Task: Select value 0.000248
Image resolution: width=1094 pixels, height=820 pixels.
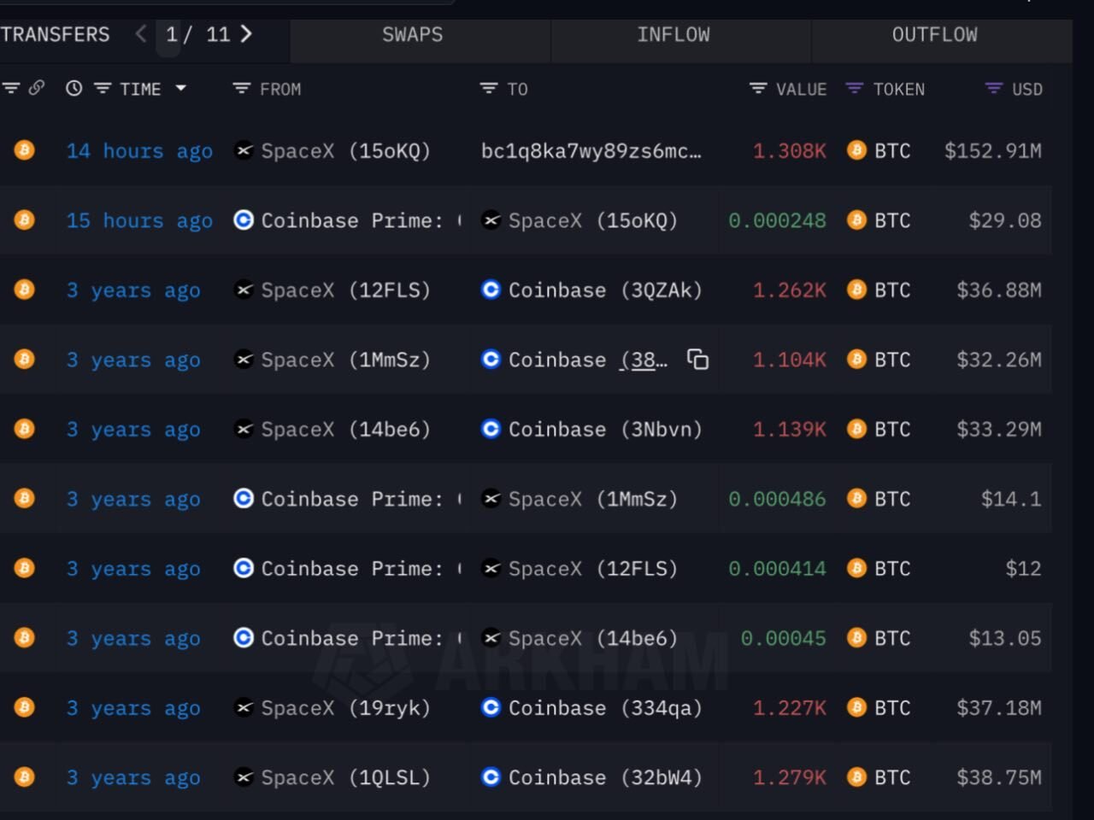Action: coord(778,220)
